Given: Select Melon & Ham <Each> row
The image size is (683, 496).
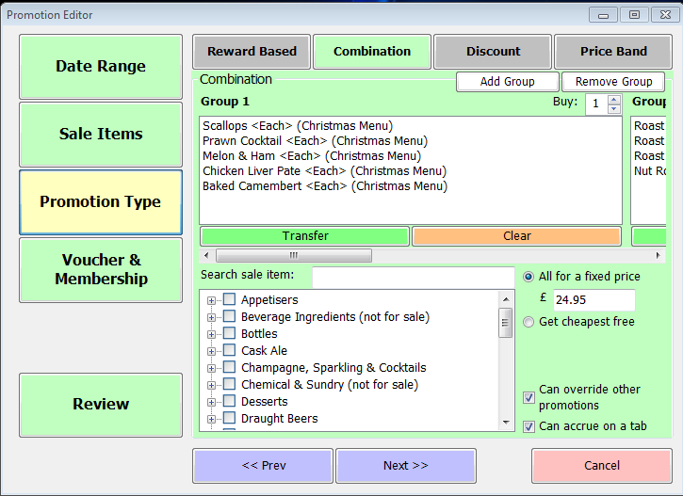Looking at the screenshot, I should click(312, 155).
